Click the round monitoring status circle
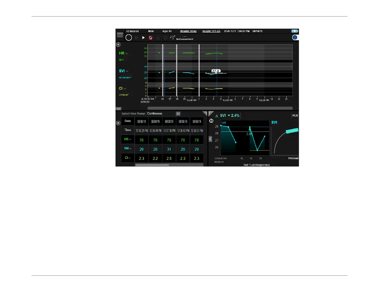Screen dimensions: 379x298 129,38
